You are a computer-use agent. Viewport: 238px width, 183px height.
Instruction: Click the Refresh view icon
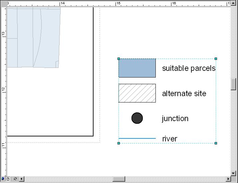tap(15, 179)
